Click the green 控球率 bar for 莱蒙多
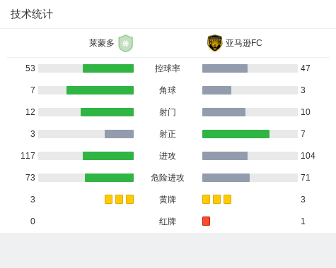 108,68
